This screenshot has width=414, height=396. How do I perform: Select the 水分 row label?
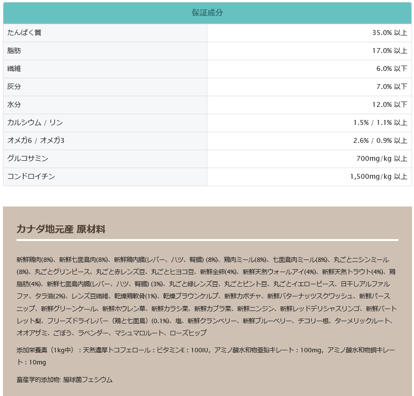tap(14, 105)
